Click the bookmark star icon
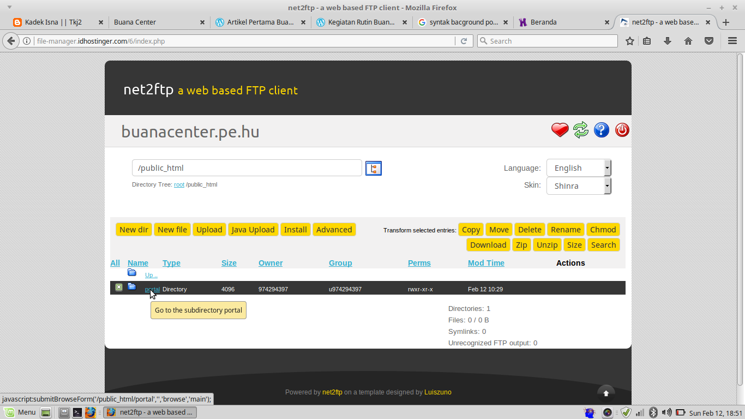This screenshot has height=419, width=745. pyautogui.click(x=630, y=41)
